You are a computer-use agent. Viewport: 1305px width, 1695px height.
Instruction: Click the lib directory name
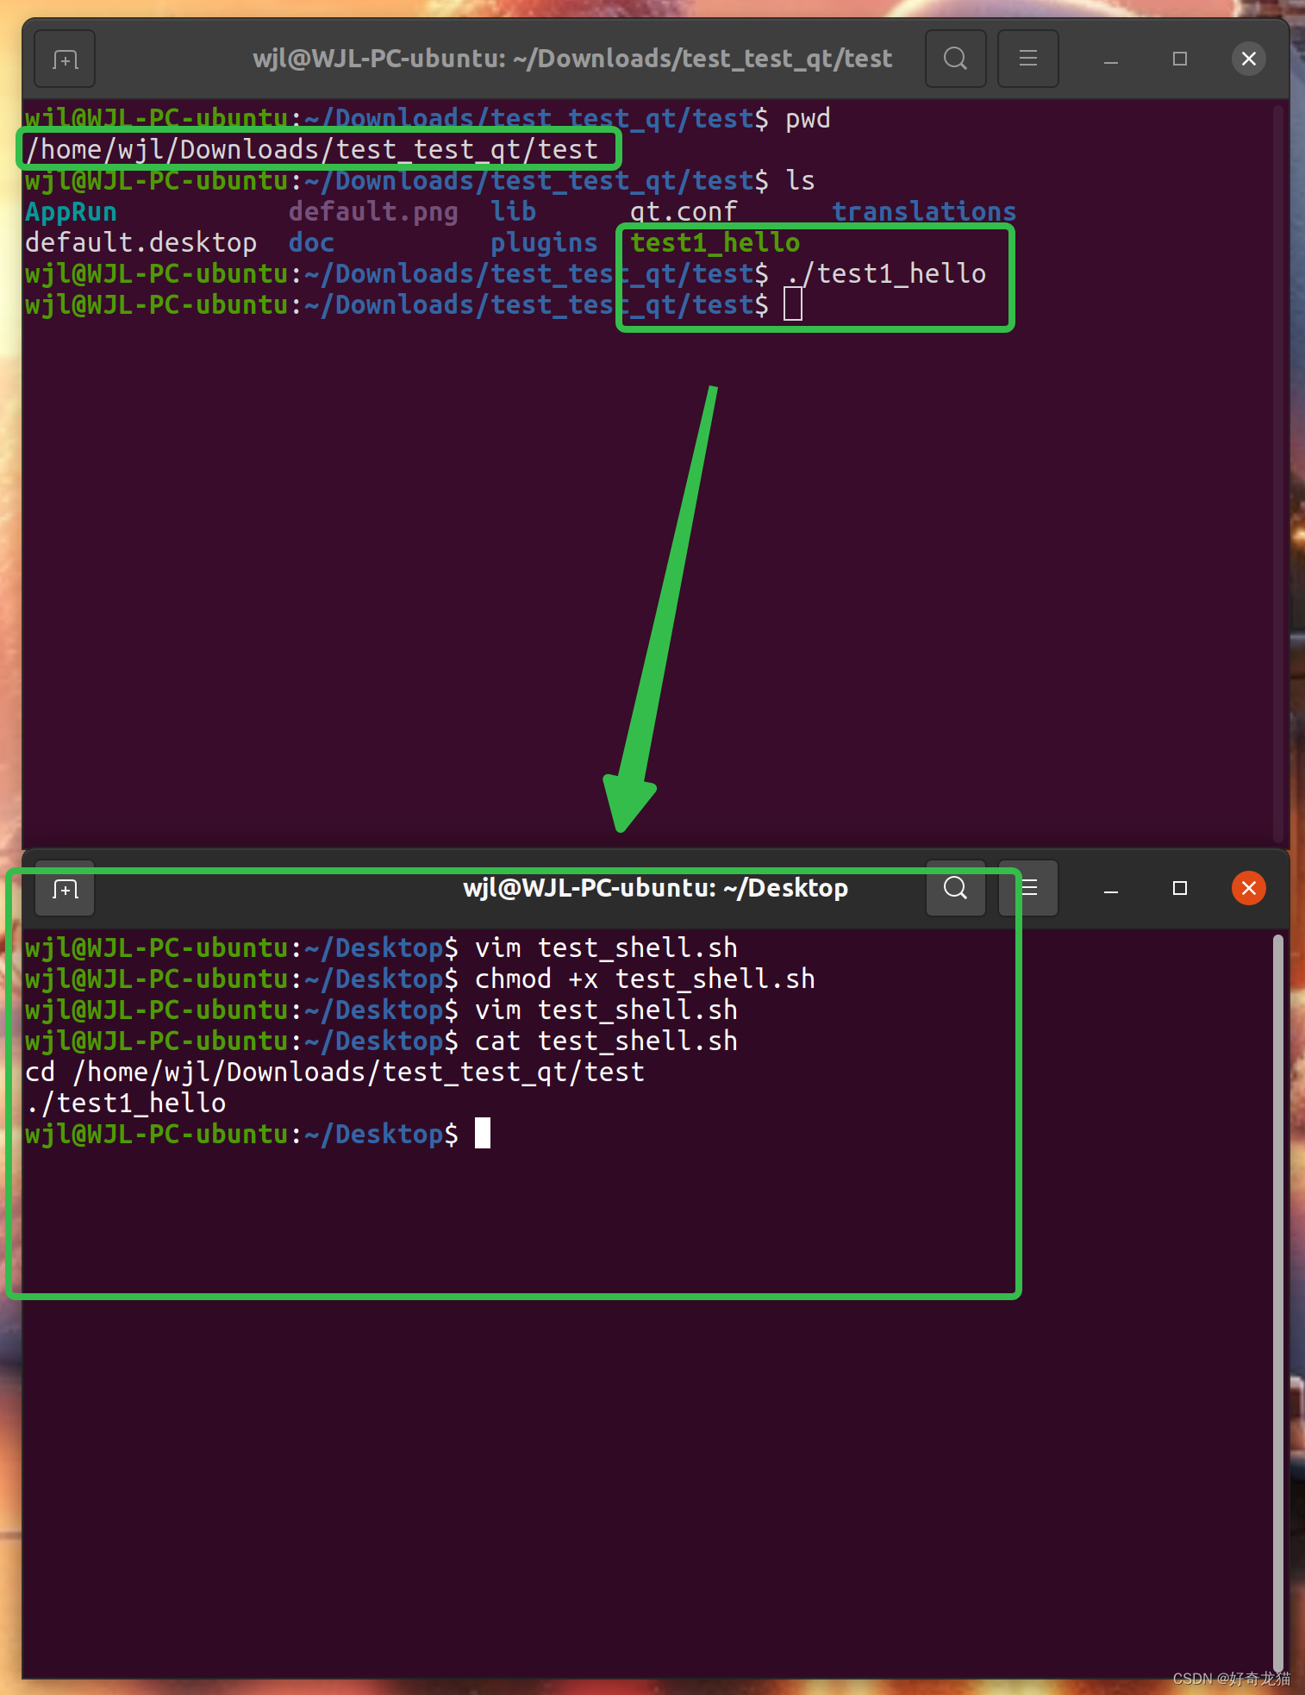click(514, 212)
